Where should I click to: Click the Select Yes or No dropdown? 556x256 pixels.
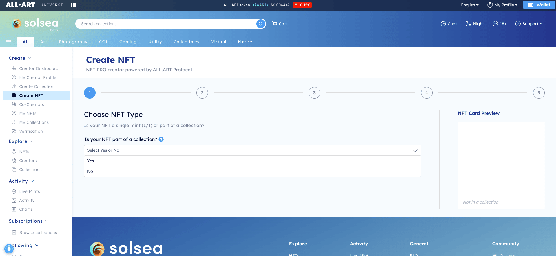pos(252,150)
